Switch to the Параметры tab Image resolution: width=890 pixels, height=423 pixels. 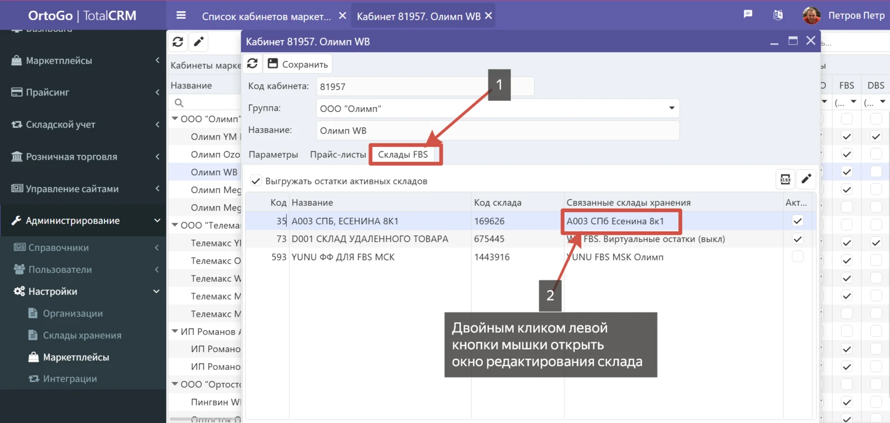pos(273,155)
